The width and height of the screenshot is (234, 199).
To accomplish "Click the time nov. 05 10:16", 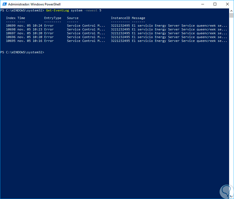I will click(x=30, y=41).
